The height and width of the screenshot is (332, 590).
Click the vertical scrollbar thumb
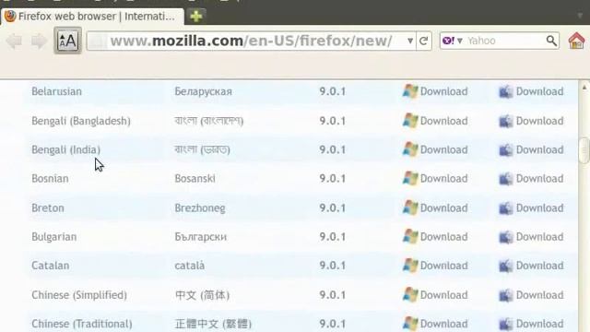click(584, 149)
